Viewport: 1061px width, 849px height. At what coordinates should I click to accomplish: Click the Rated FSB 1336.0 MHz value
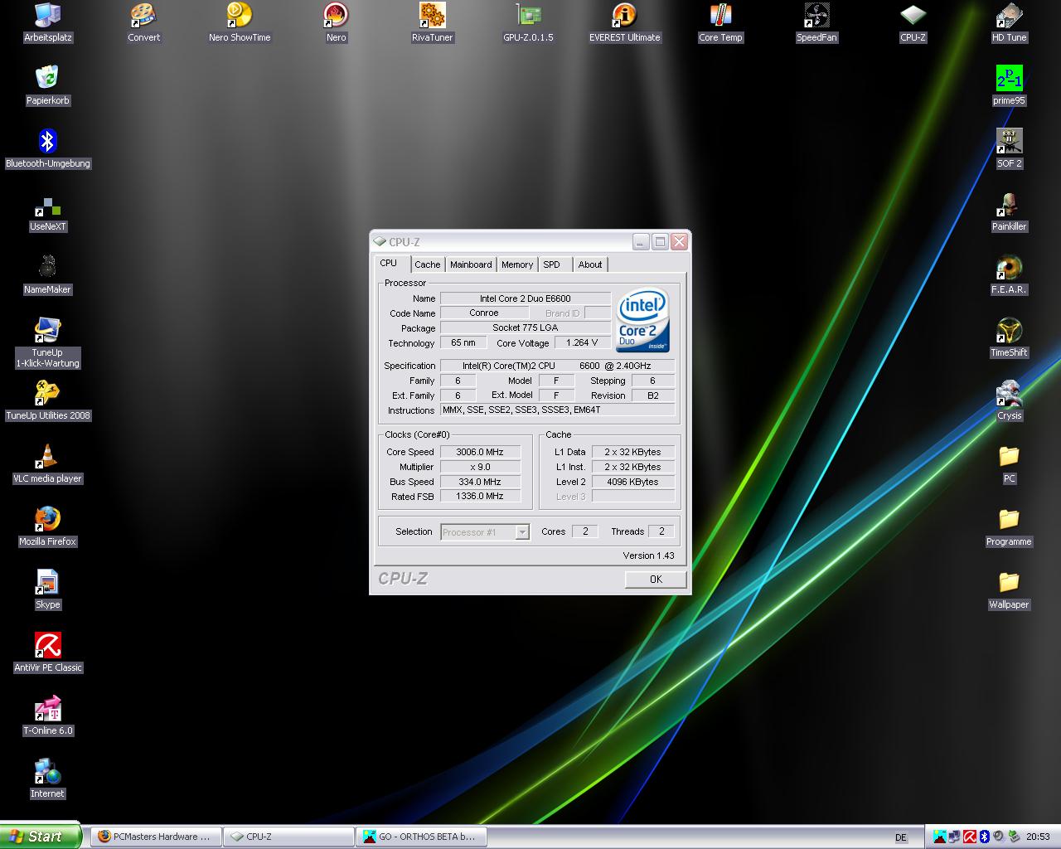pyautogui.click(x=481, y=496)
